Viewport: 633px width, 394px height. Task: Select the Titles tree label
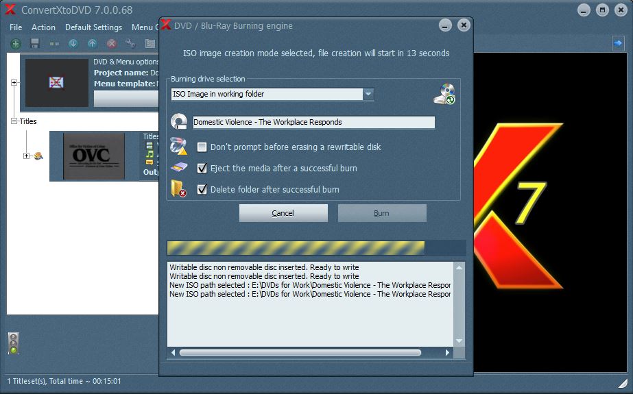28,121
